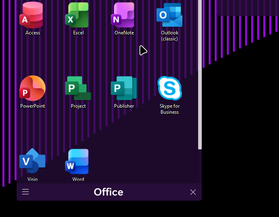
Task: Click the vertical scrollbar of the app list
Action: tap(200, 81)
